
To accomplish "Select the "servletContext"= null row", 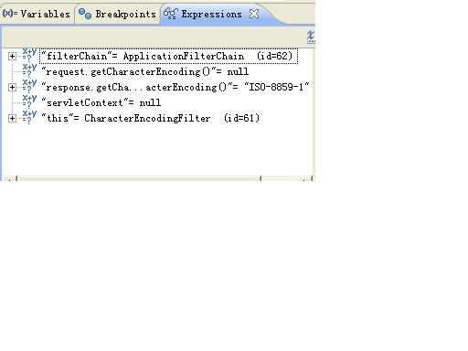I will [x=101, y=103].
